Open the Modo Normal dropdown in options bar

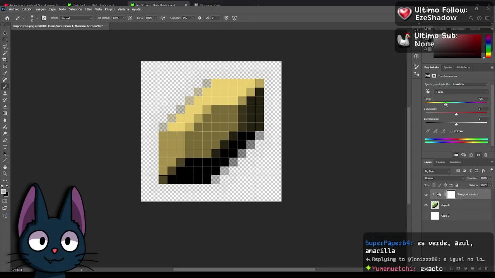[77, 18]
